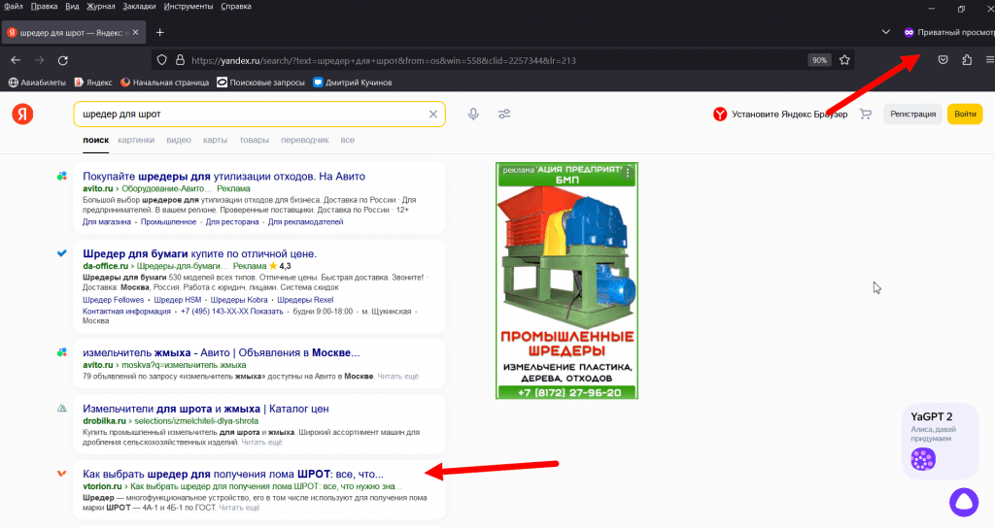Switch to карты search tab
Screen dimensions: 995x528
215,140
